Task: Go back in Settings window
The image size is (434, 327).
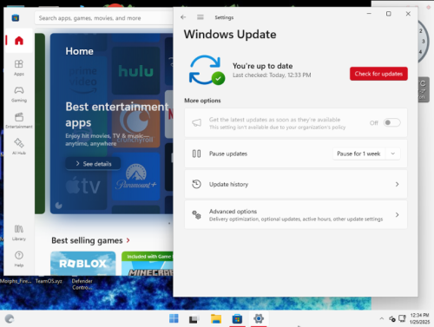Action: click(x=183, y=17)
